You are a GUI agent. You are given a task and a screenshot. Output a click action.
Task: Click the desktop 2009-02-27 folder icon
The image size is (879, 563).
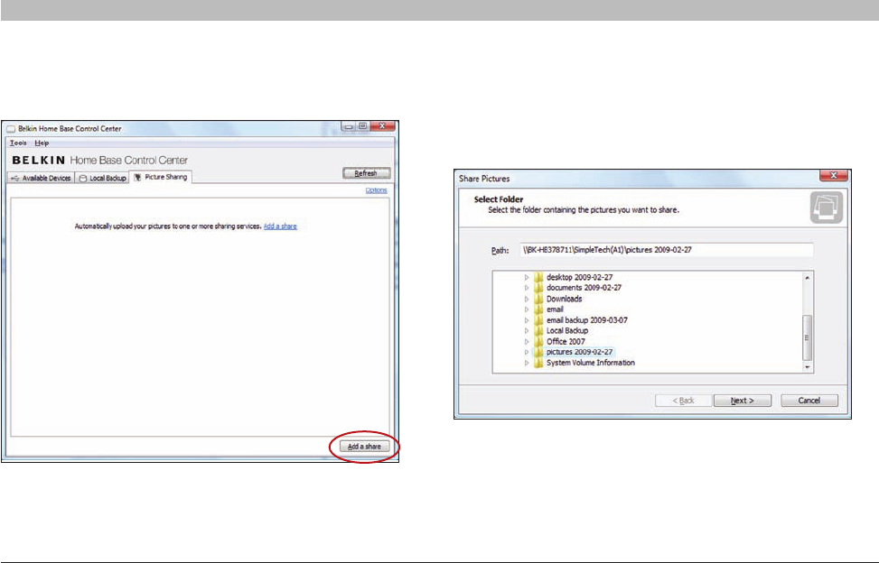[x=538, y=278]
